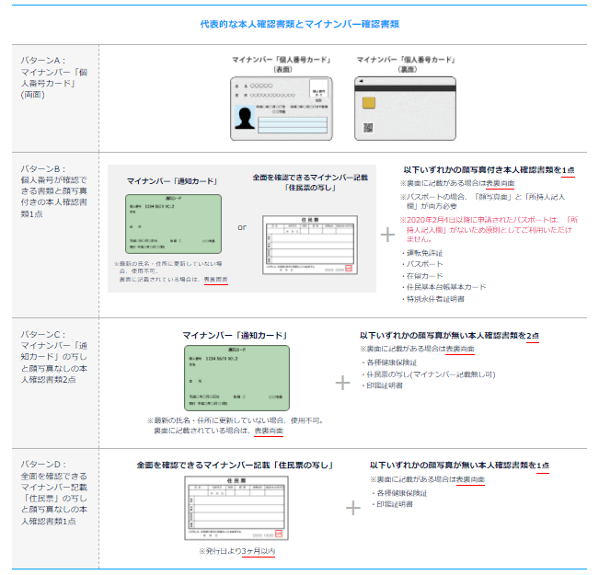Click the heading 全面を確認できるマイナンバー記載「住民票の写し」 in Pattern D

(235, 465)
